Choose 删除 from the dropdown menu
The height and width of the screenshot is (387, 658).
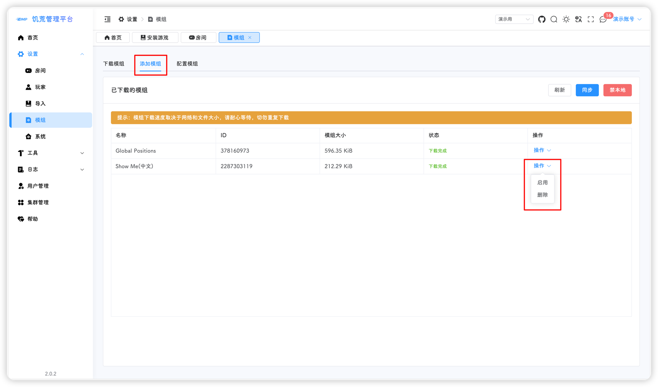coord(542,195)
